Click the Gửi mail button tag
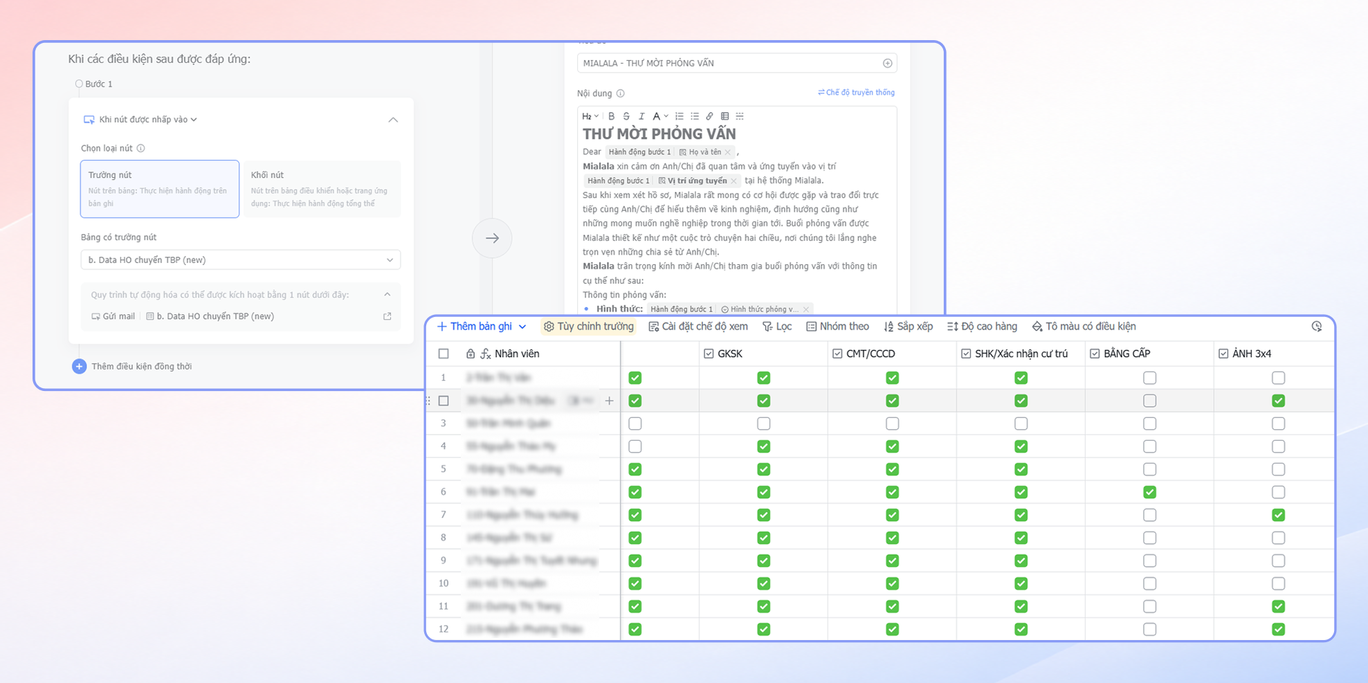Screen dimensions: 1368x683 coord(113,316)
